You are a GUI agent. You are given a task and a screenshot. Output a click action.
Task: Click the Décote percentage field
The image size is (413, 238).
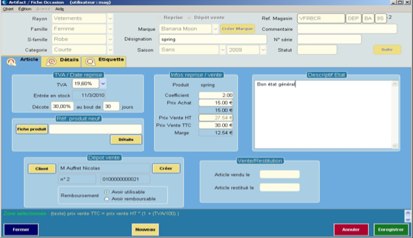click(x=62, y=106)
